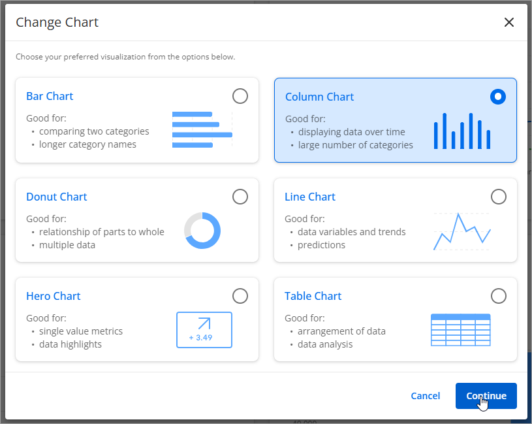
Task: Choose the Line Chart radio button
Action: coord(498,197)
